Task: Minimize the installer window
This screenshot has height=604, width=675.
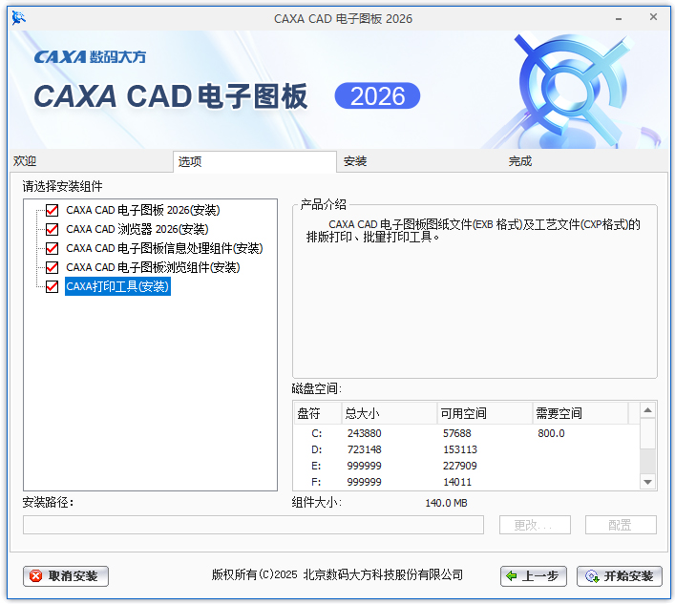Action: tap(619, 18)
